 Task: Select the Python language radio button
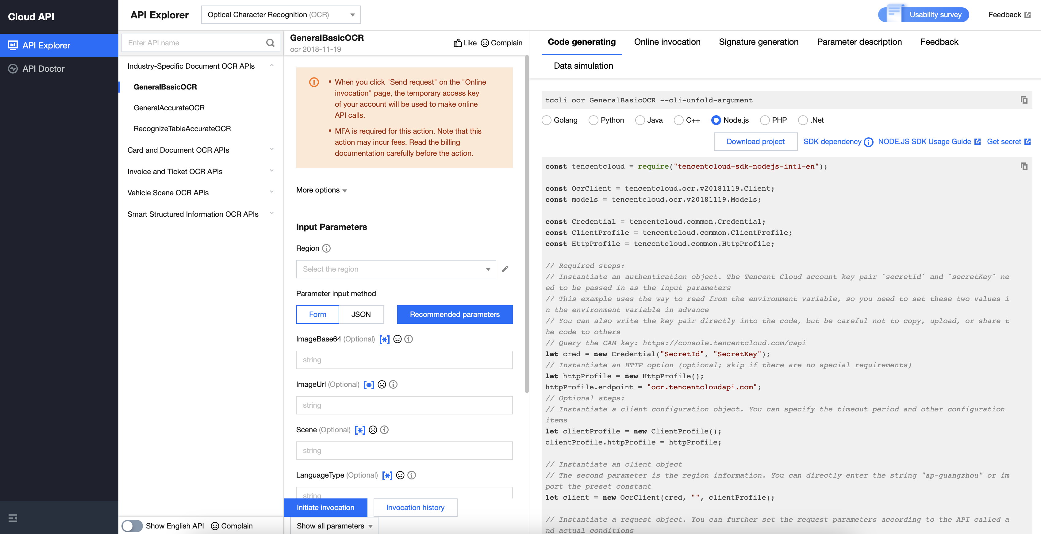tap(593, 120)
